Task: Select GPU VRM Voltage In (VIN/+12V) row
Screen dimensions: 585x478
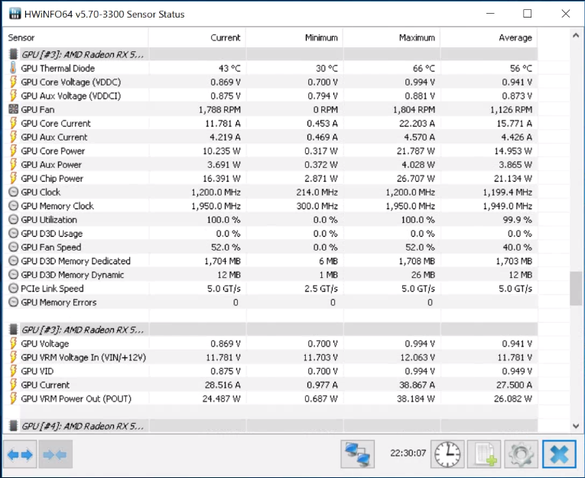Action: click(x=271, y=357)
